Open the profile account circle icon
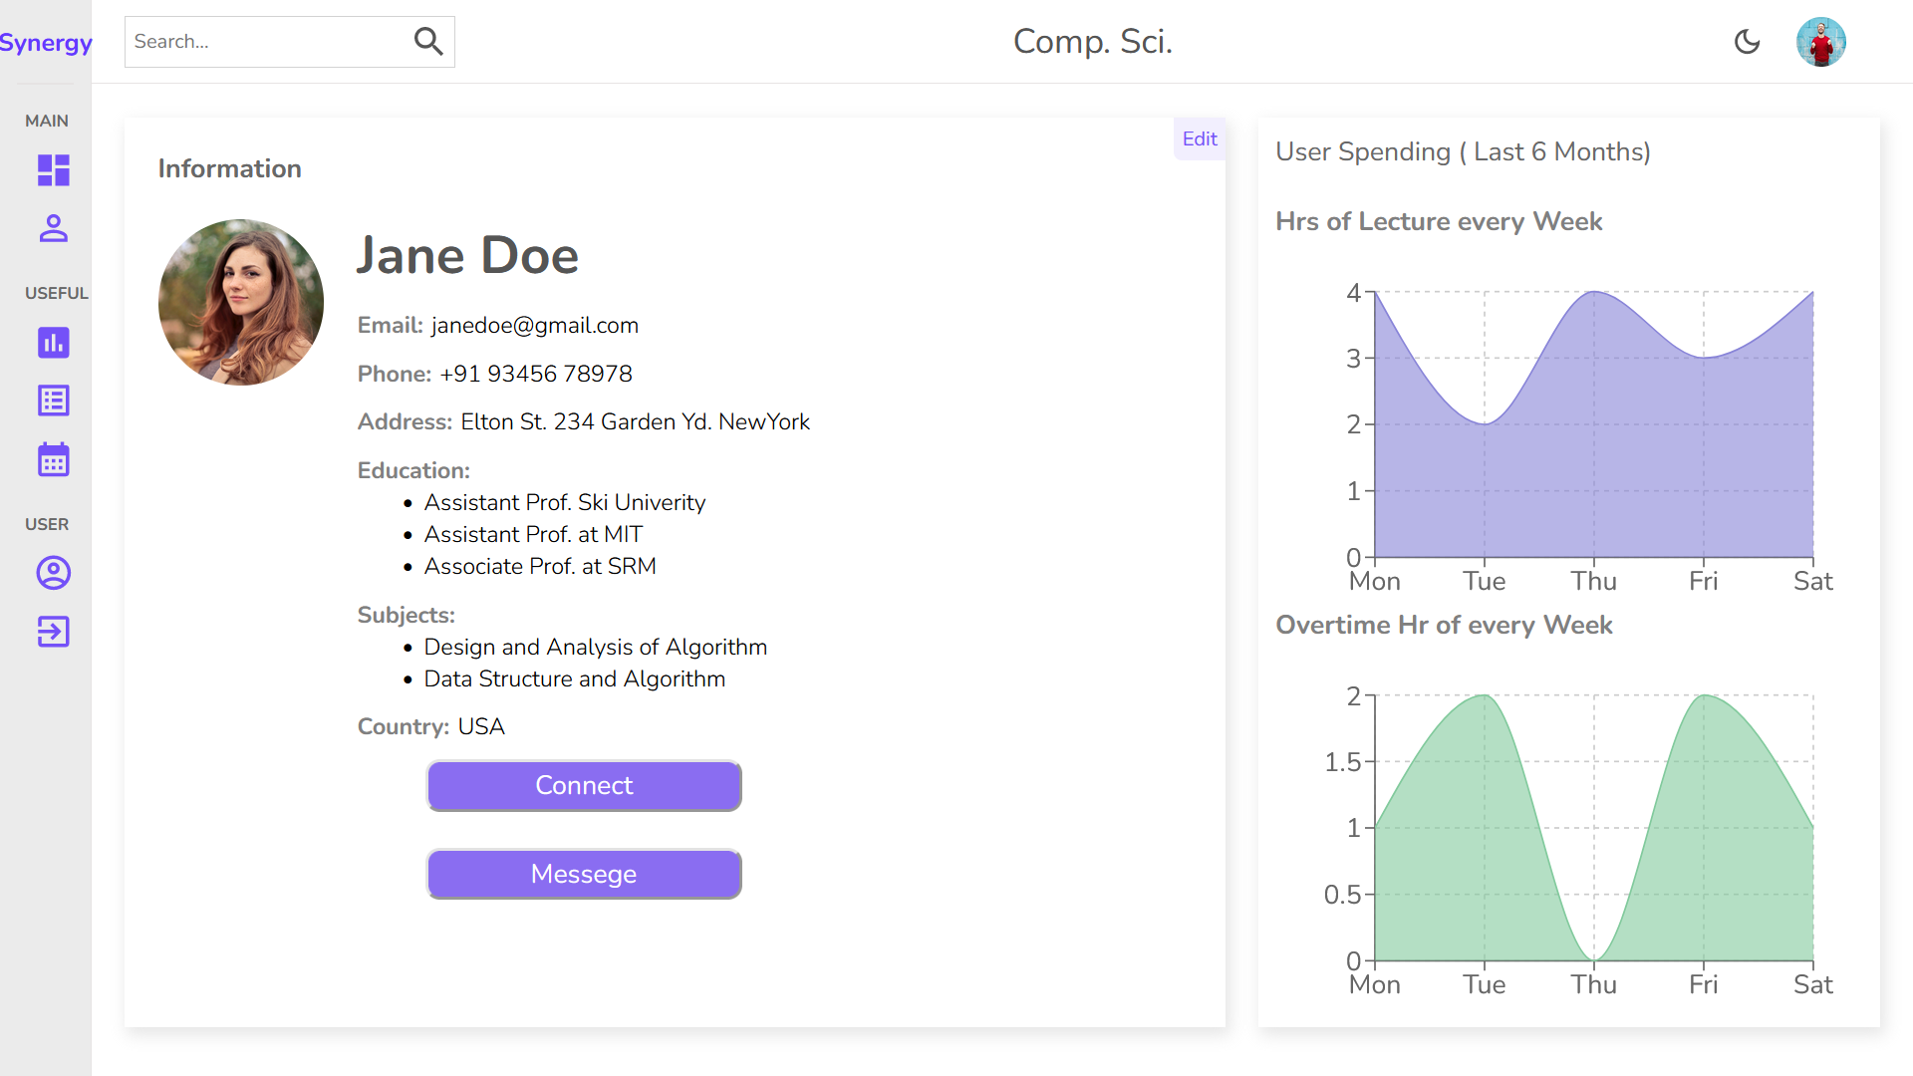Image resolution: width=1913 pixels, height=1076 pixels. (x=54, y=573)
